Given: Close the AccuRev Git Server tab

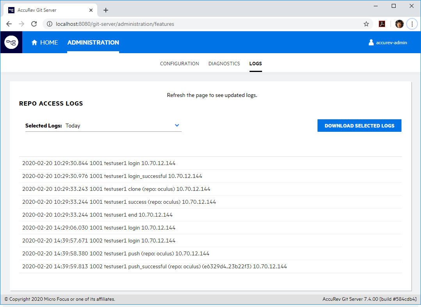Looking at the screenshot, I should point(91,10).
